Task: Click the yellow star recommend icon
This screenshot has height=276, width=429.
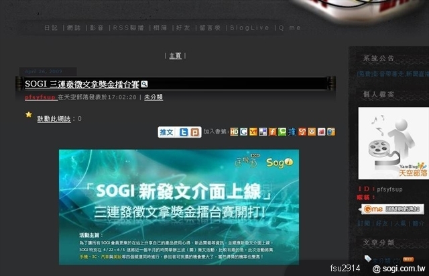Action: point(29,115)
